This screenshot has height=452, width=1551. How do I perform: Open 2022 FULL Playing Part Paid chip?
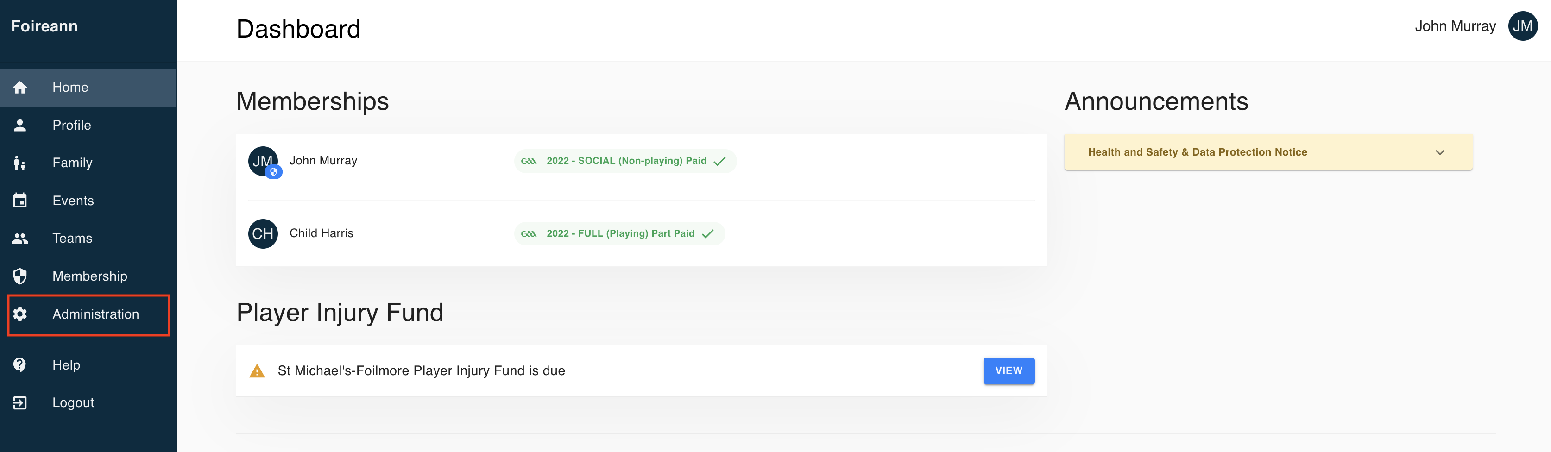pos(619,233)
